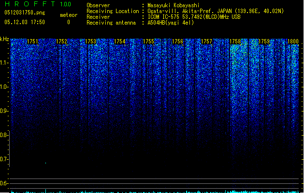Click the HROFFT 1.0.0 title text

pyautogui.click(x=38, y=4)
